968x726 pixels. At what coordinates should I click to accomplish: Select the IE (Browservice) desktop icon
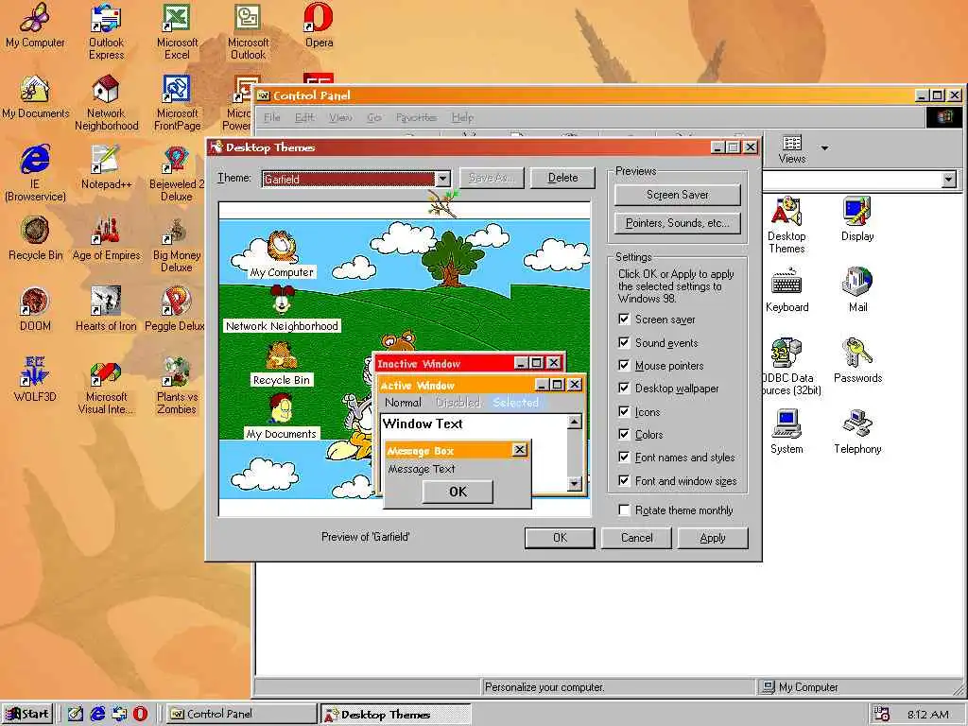tap(35, 174)
